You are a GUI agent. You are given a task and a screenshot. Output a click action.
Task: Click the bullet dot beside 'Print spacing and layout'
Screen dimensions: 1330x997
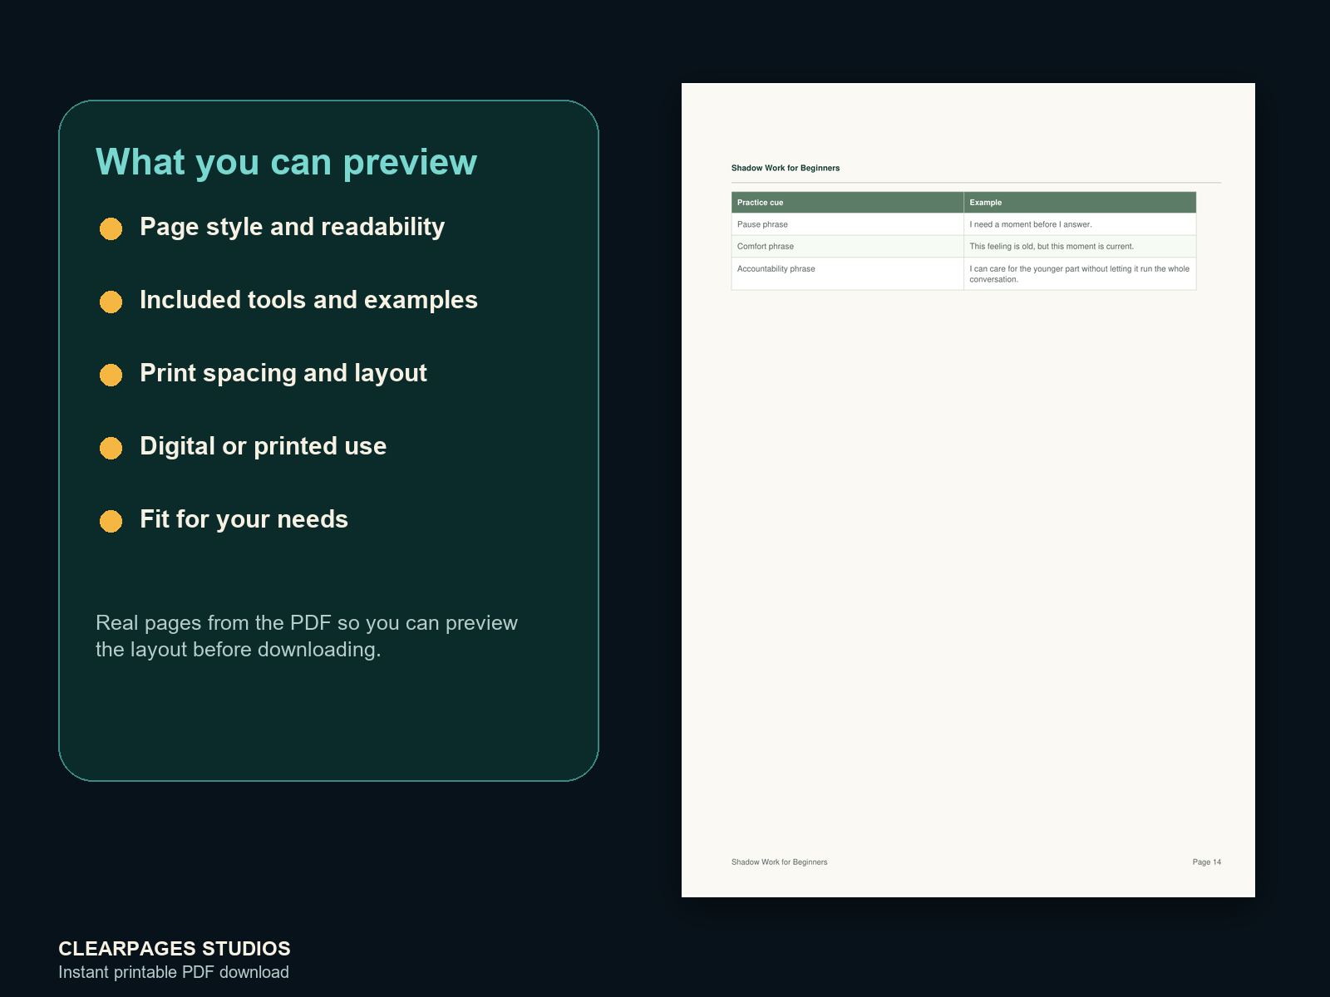[x=111, y=375]
